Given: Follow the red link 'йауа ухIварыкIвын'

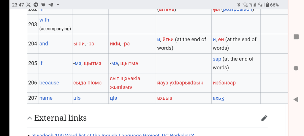Looking at the screenshot, I should tap(180, 83).
